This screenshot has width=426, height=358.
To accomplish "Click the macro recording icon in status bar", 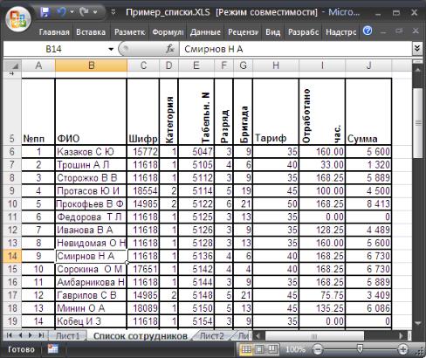I will [x=53, y=348].
